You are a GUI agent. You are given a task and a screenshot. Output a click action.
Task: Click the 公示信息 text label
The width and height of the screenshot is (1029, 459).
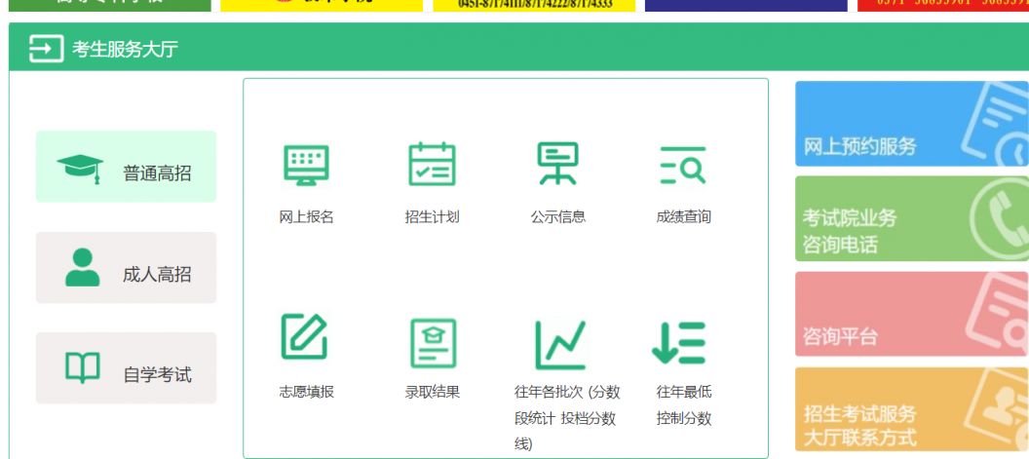tap(557, 216)
